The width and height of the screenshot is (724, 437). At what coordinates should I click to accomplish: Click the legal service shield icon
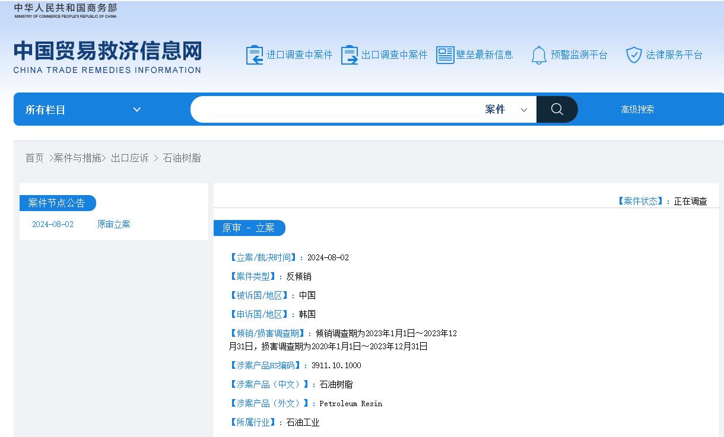click(x=634, y=55)
